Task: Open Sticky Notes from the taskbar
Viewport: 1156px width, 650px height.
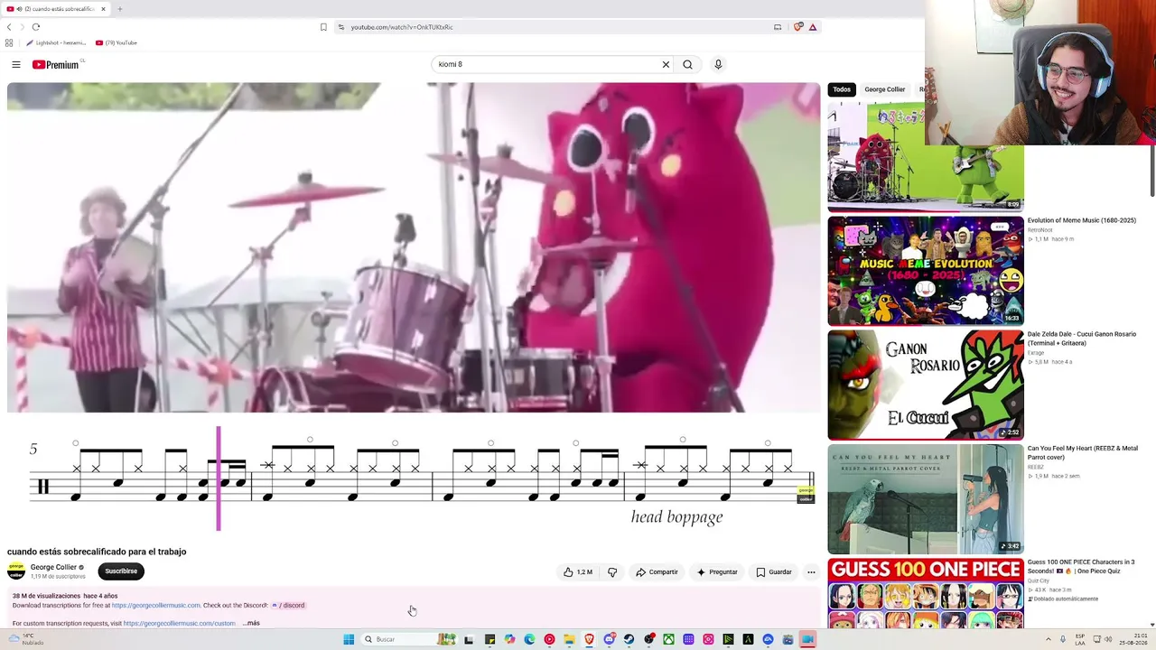Action: (489, 639)
